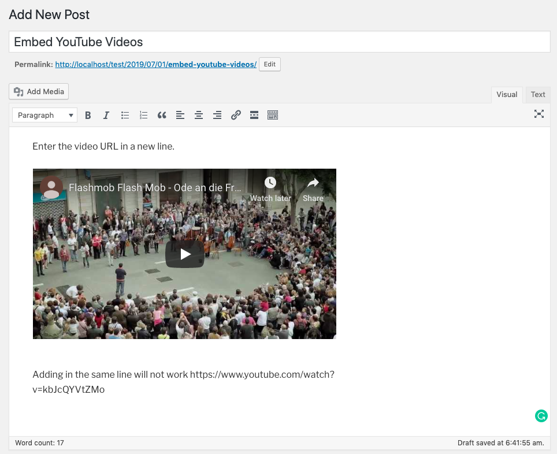
Task: Toggle the extended editor toolbar
Action: point(272,115)
